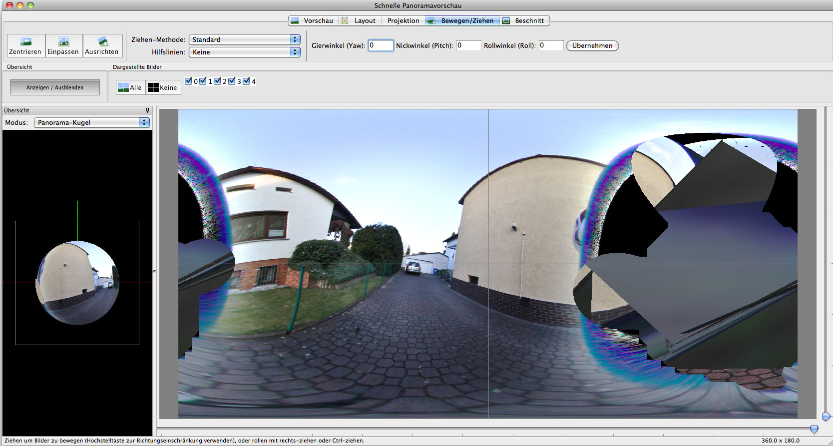
Task: Click the Ausrichten icon button
Action: click(102, 45)
